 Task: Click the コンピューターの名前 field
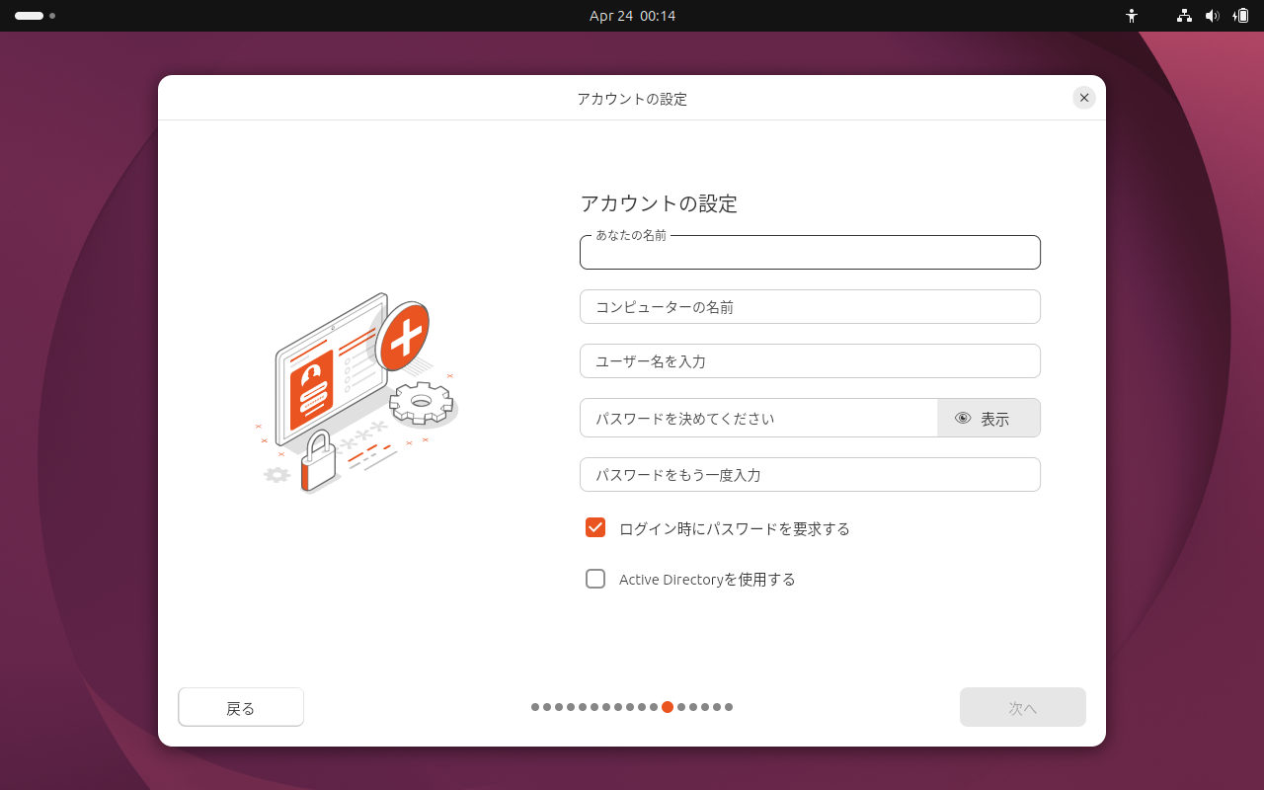(x=810, y=306)
